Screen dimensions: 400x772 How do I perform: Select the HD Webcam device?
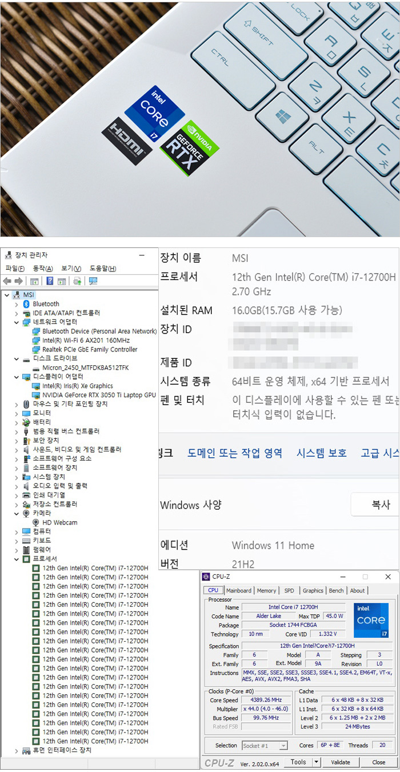59,522
